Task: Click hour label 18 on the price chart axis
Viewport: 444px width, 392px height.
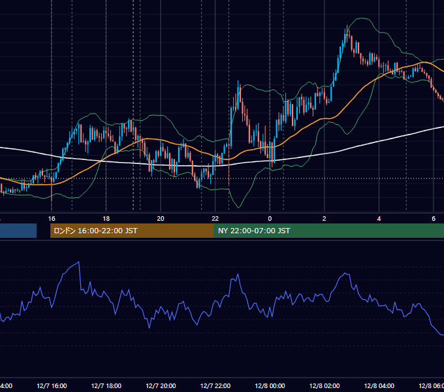Action: [106, 219]
